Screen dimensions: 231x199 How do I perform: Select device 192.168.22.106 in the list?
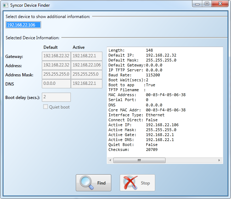coord(23,25)
